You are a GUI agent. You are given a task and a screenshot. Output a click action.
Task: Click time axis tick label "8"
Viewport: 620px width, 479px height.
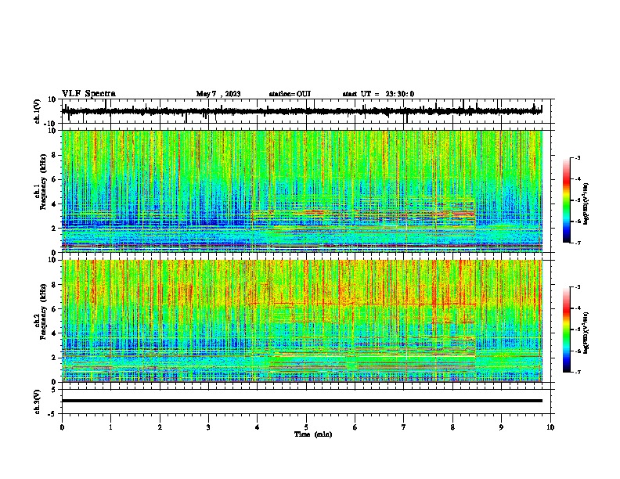pyautogui.click(x=452, y=427)
